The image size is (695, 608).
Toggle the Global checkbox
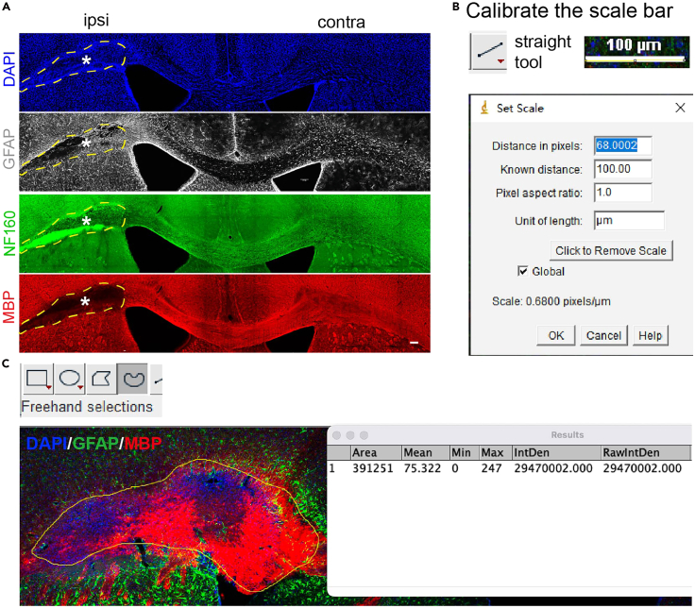click(x=523, y=271)
